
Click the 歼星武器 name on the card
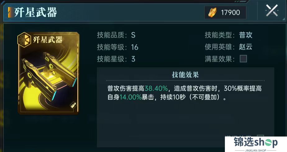(x=48, y=39)
